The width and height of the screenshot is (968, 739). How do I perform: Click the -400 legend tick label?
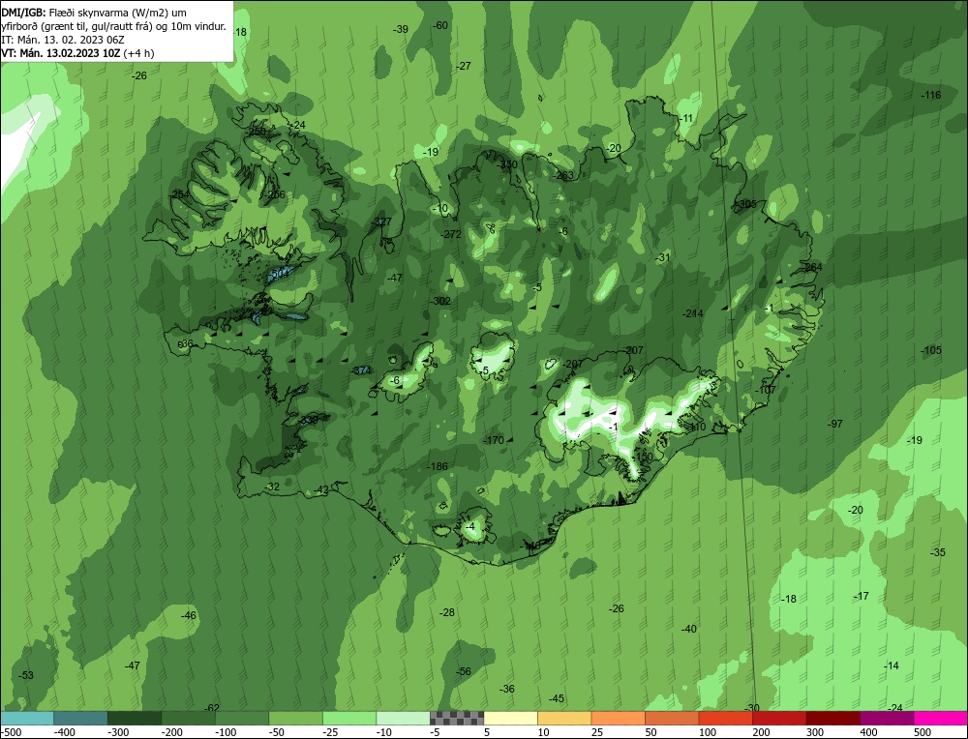coord(64,733)
